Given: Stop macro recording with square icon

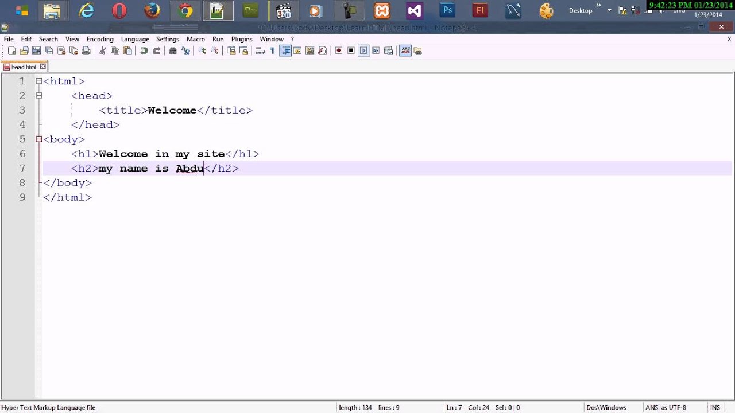Looking at the screenshot, I should click(351, 51).
